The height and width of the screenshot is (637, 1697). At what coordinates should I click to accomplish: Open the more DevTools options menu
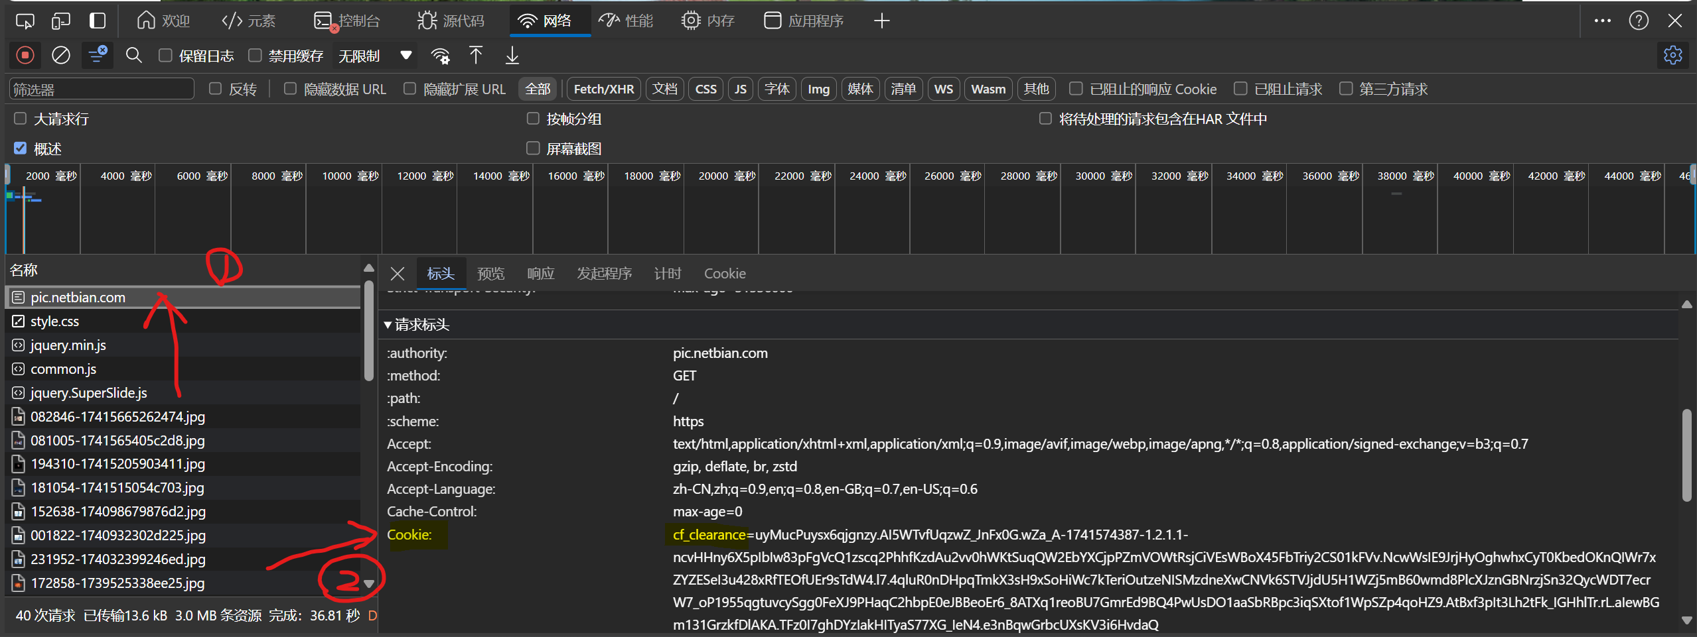(1603, 21)
